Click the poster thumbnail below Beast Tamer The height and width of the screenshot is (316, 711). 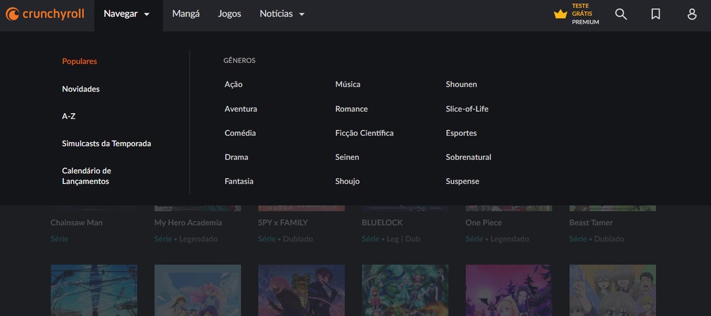click(612, 290)
